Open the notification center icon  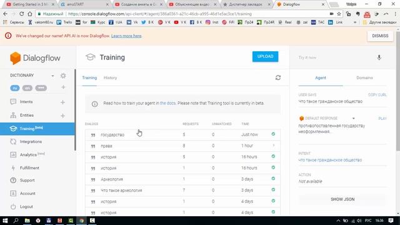click(x=391, y=221)
